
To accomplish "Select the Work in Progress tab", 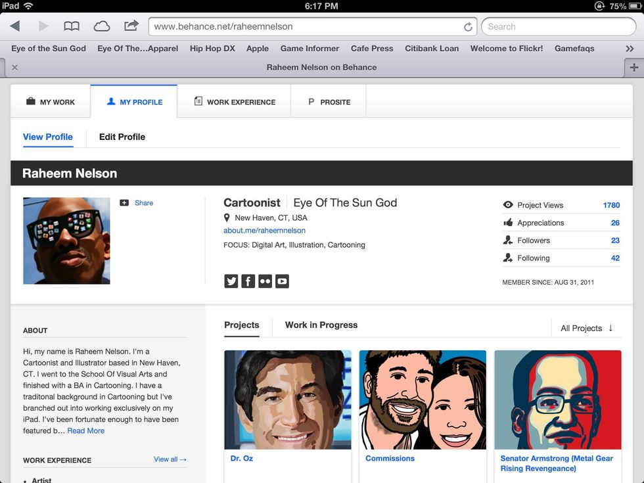I will click(321, 325).
